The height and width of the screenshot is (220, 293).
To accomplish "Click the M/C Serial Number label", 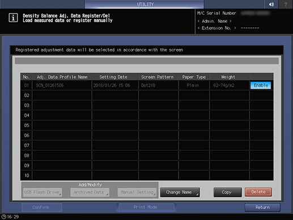I will (216, 13).
